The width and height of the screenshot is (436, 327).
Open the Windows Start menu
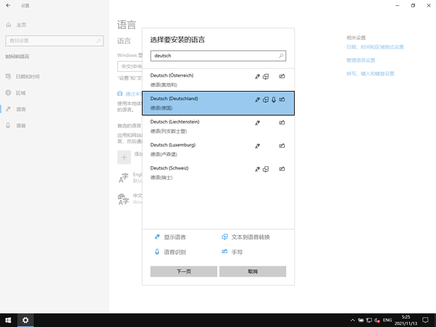click(x=9, y=320)
